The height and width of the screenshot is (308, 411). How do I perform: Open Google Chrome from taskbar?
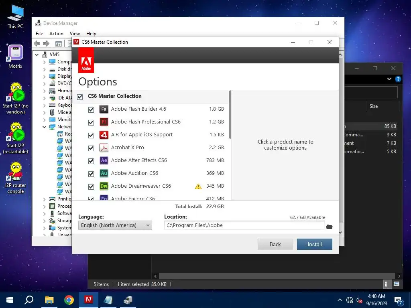tap(69, 300)
